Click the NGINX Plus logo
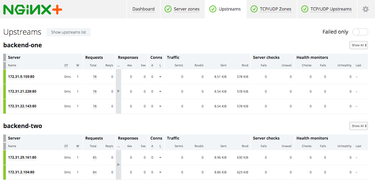Screen dimensions: 375x182 [33, 9]
